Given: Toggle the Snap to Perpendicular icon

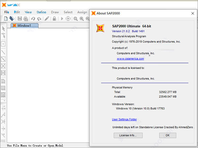Looking at the screenshot, I should [x=3, y=129].
